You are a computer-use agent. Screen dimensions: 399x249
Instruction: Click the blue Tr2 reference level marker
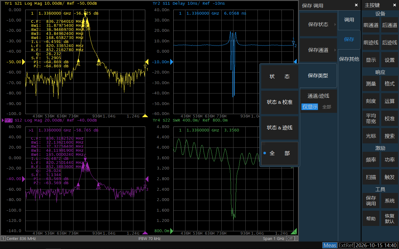[171, 62]
